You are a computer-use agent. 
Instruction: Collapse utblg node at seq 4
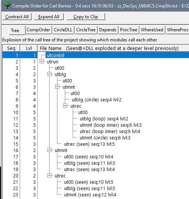pyautogui.click(x=49, y=74)
